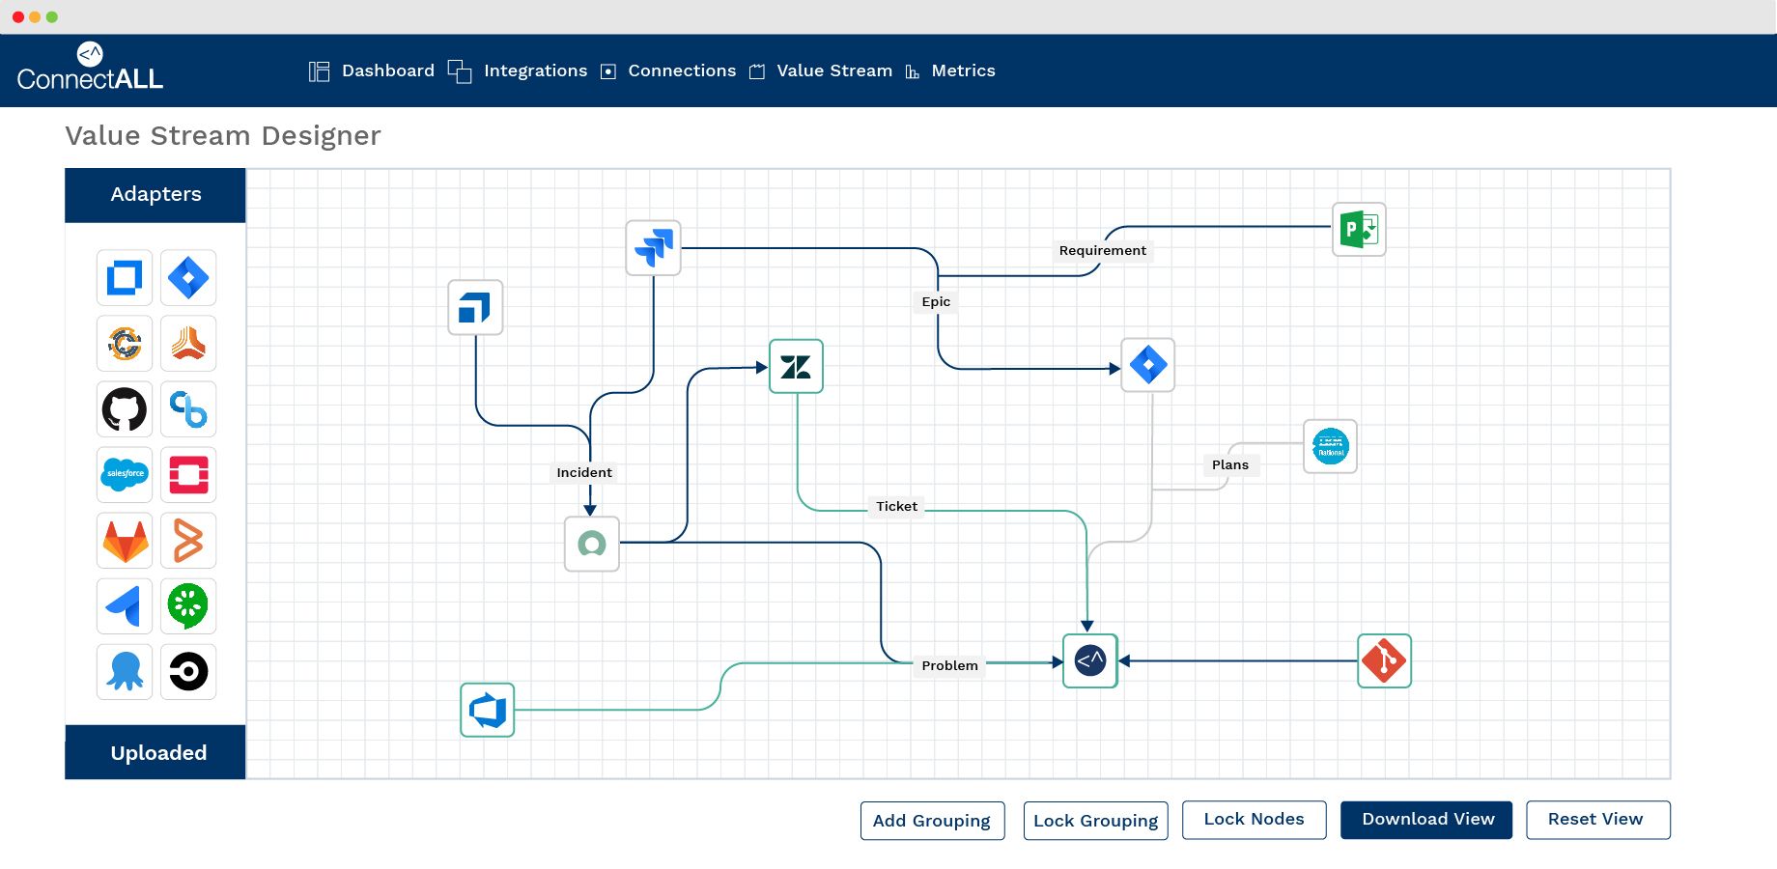
Task: Open the Dashboard menu
Action: (372, 70)
